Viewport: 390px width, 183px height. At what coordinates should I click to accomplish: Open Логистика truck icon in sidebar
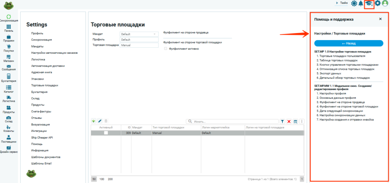[8, 99]
